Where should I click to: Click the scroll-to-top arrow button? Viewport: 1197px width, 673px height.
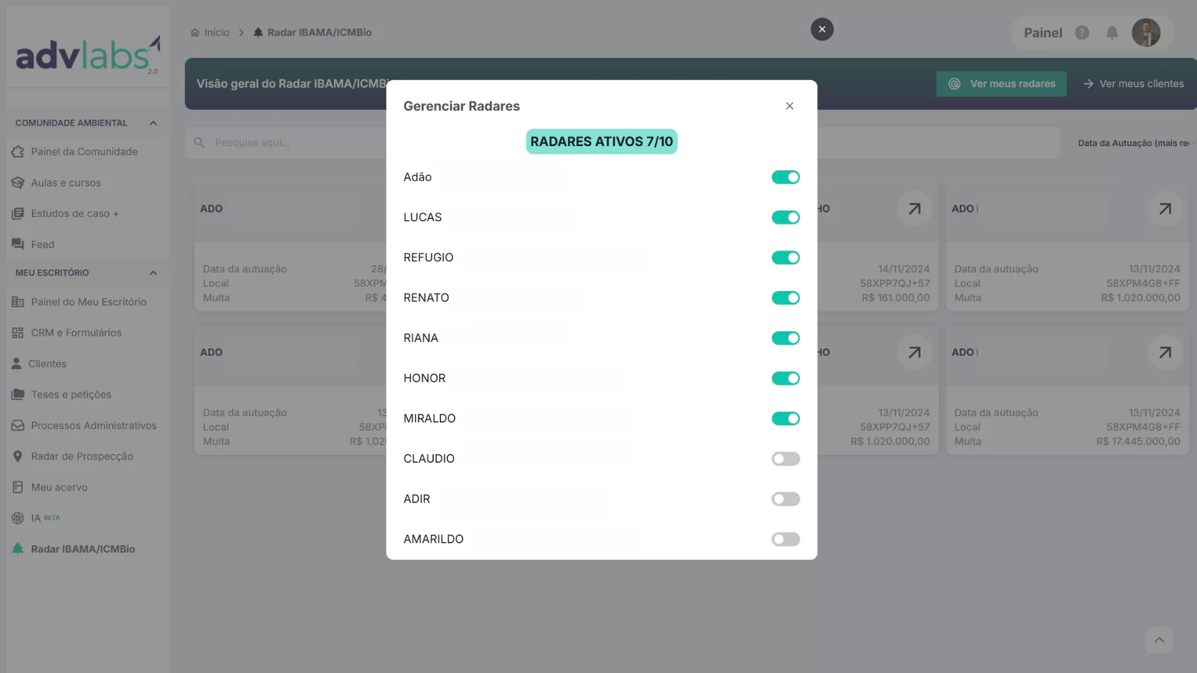coord(1159,640)
